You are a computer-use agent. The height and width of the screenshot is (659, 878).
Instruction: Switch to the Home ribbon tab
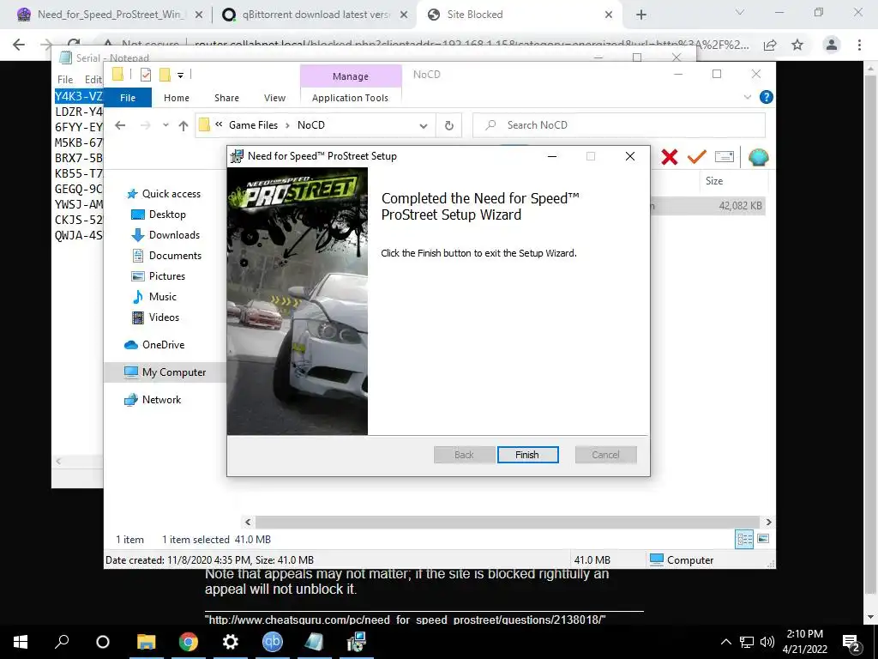click(177, 98)
